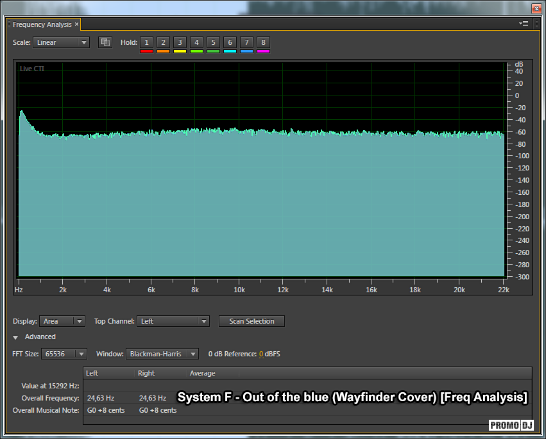Select the Frequency Analysis tab
The image size is (546, 439).
(42, 24)
